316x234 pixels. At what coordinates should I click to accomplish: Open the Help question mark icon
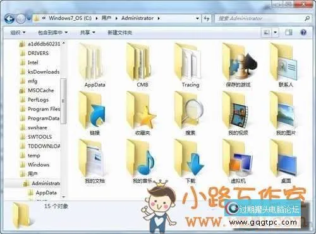[x=303, y=32]
